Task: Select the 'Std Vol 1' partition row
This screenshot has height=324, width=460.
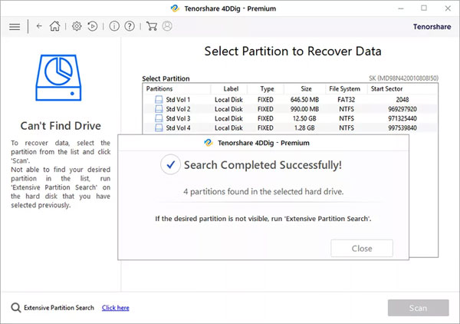Action: point(290,100)
